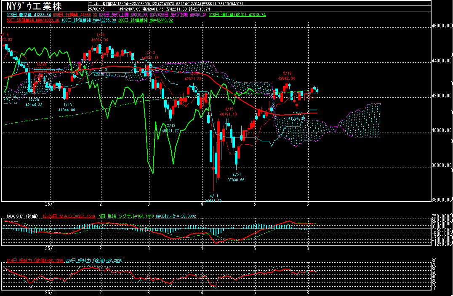Screen dimensions: 453x296
Task: Click the 014日 相対力(終値)=56.1986 legend
Action: (x=35, y=261)
